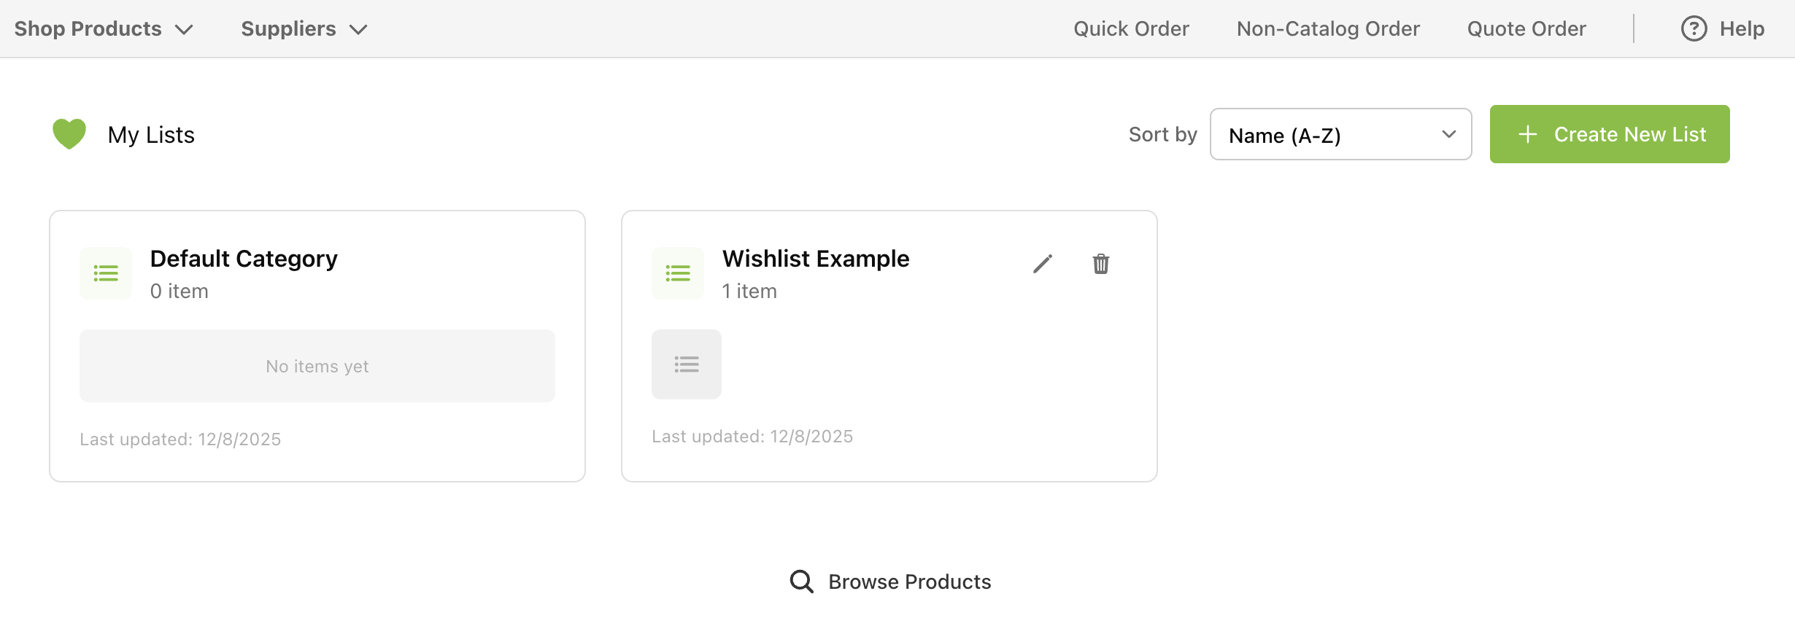Click the Help question mark icon
The width and height of the screenshot is (1795, 634).
(x=1694, y=29)
